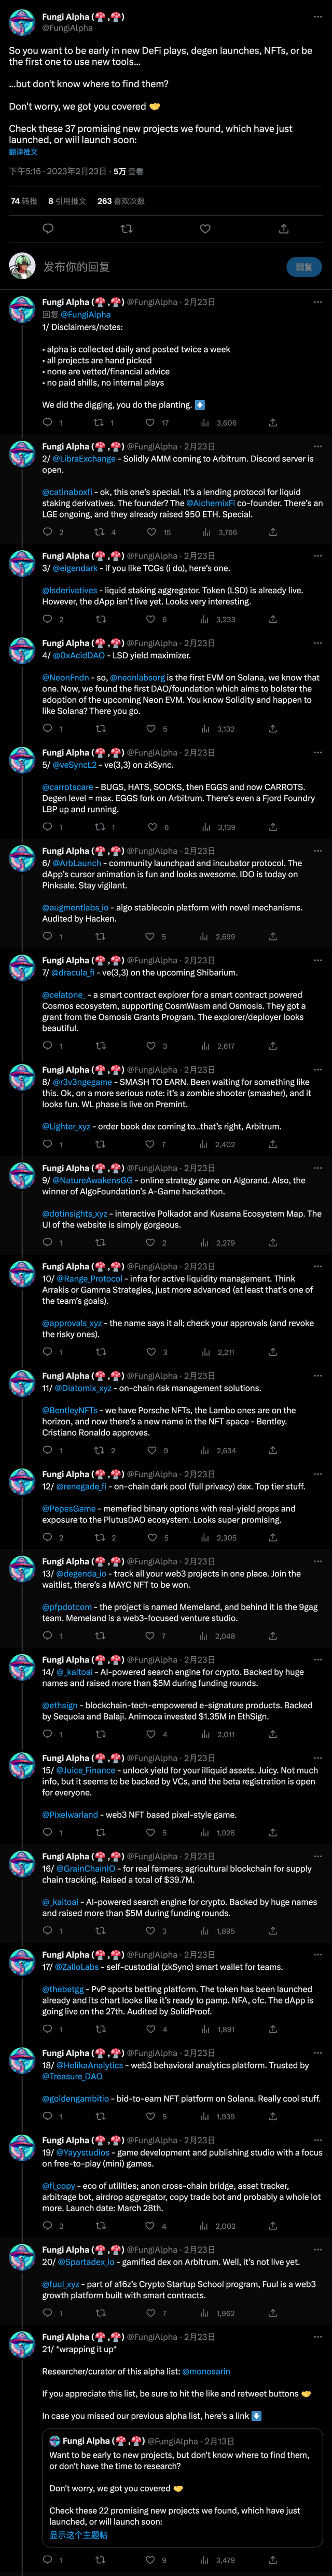This screenshot has width=332, height=2576.
Task: Open more options on tweet 3/ @eigendark
Action: tap(318, 556)
